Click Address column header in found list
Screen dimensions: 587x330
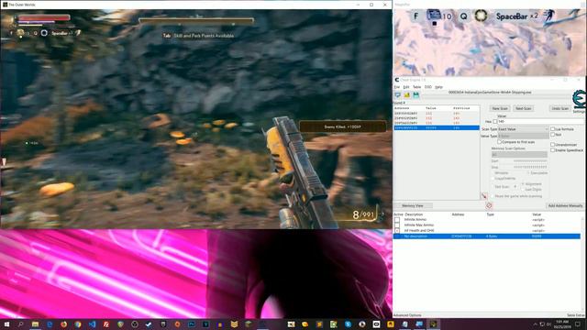pos(402,108)
